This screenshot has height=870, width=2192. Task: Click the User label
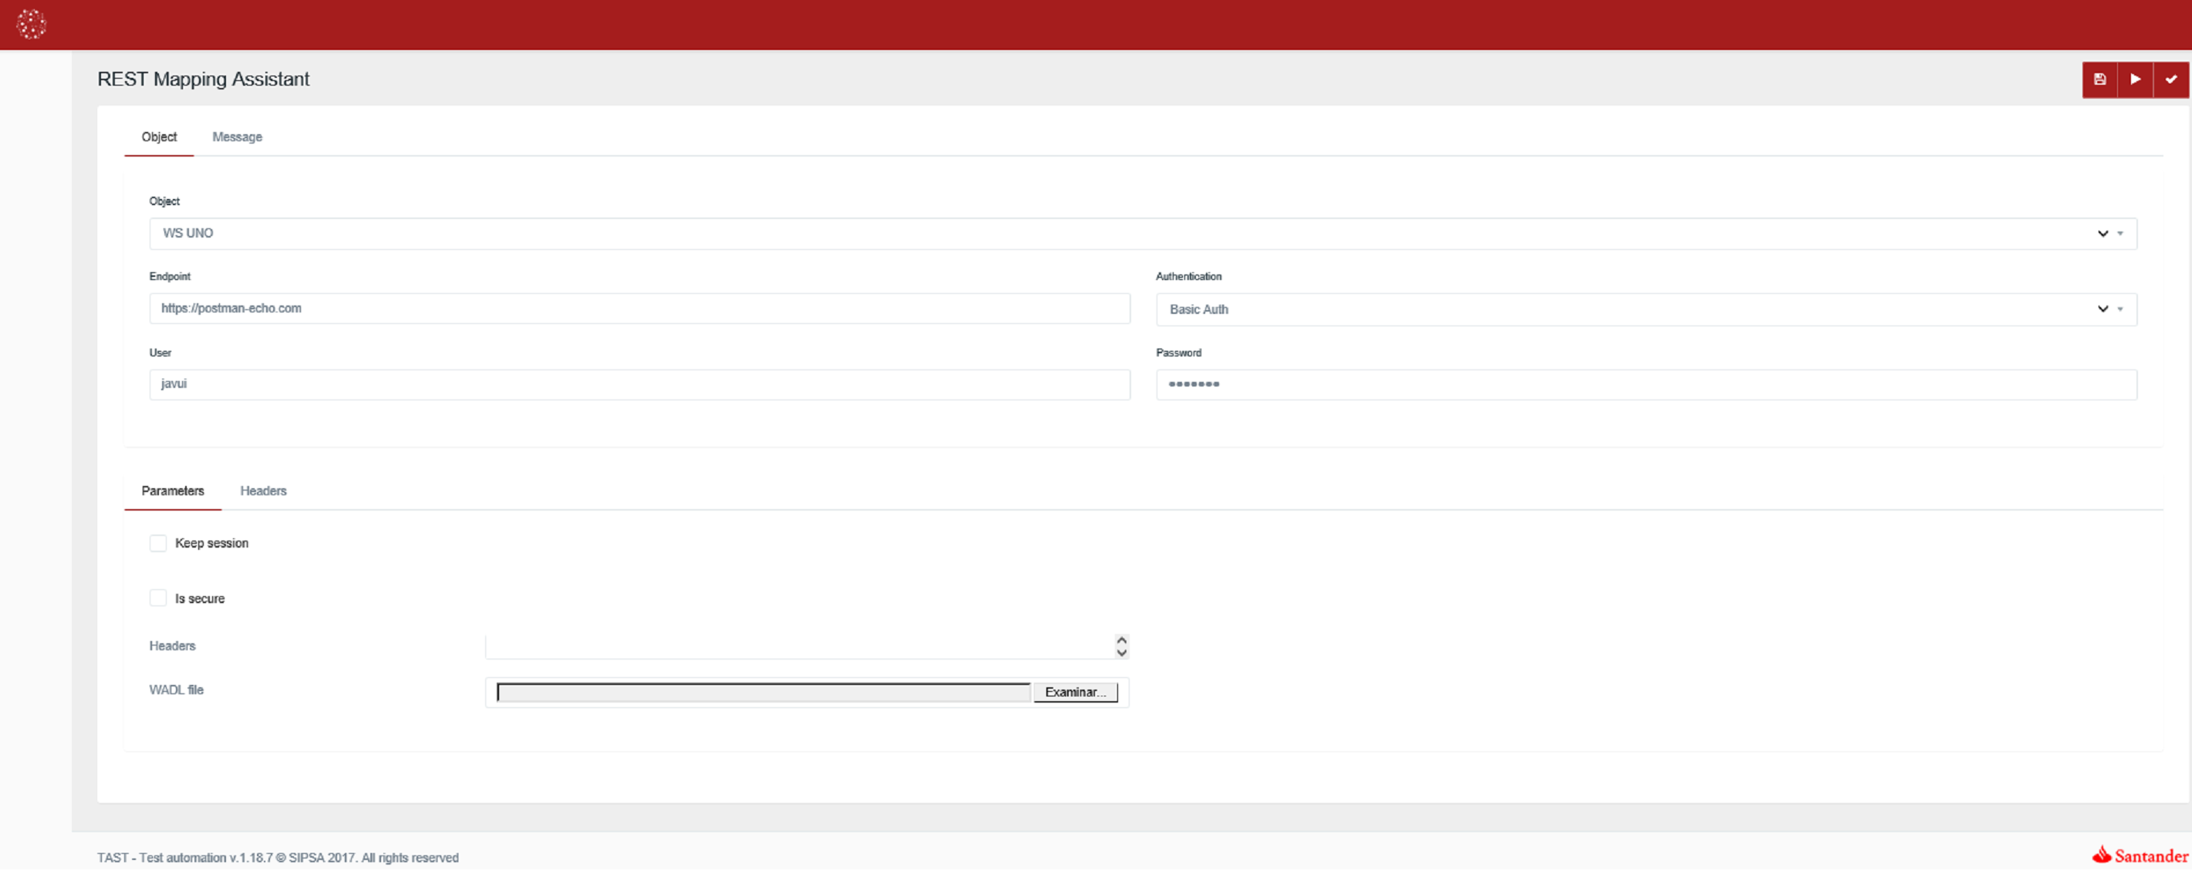160,352
